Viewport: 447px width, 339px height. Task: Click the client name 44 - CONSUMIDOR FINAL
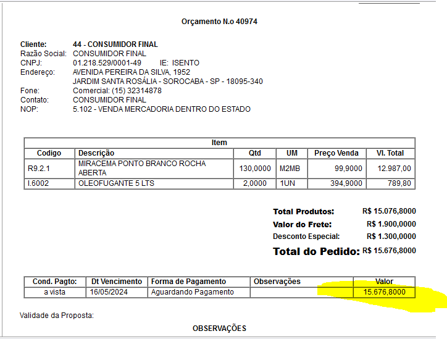(115, 44)
